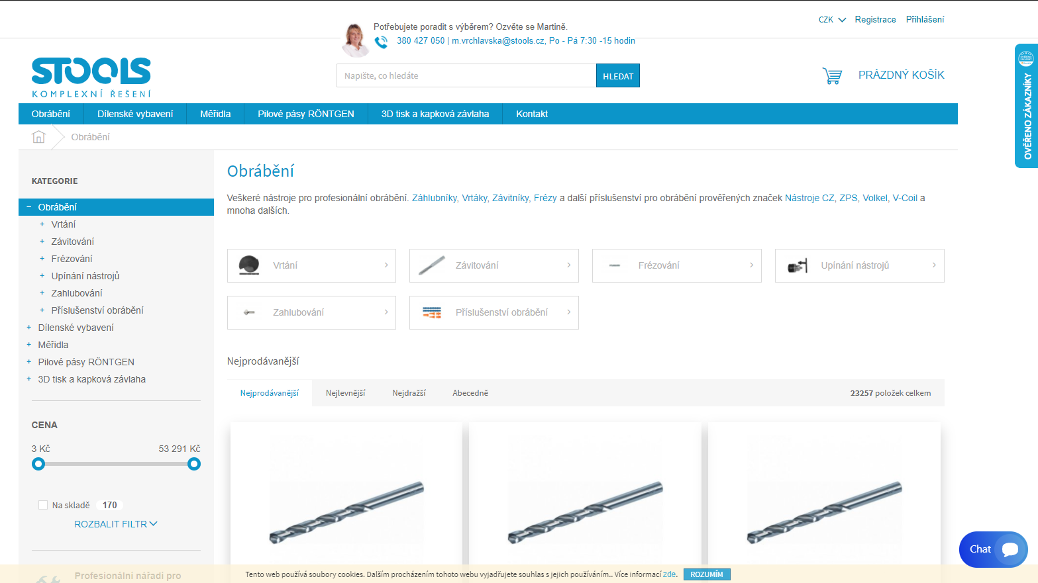Open the Obrábění top menu item
Image resolution: width=1038 pixels, height=583 pixels.
[x=51, y=114]
